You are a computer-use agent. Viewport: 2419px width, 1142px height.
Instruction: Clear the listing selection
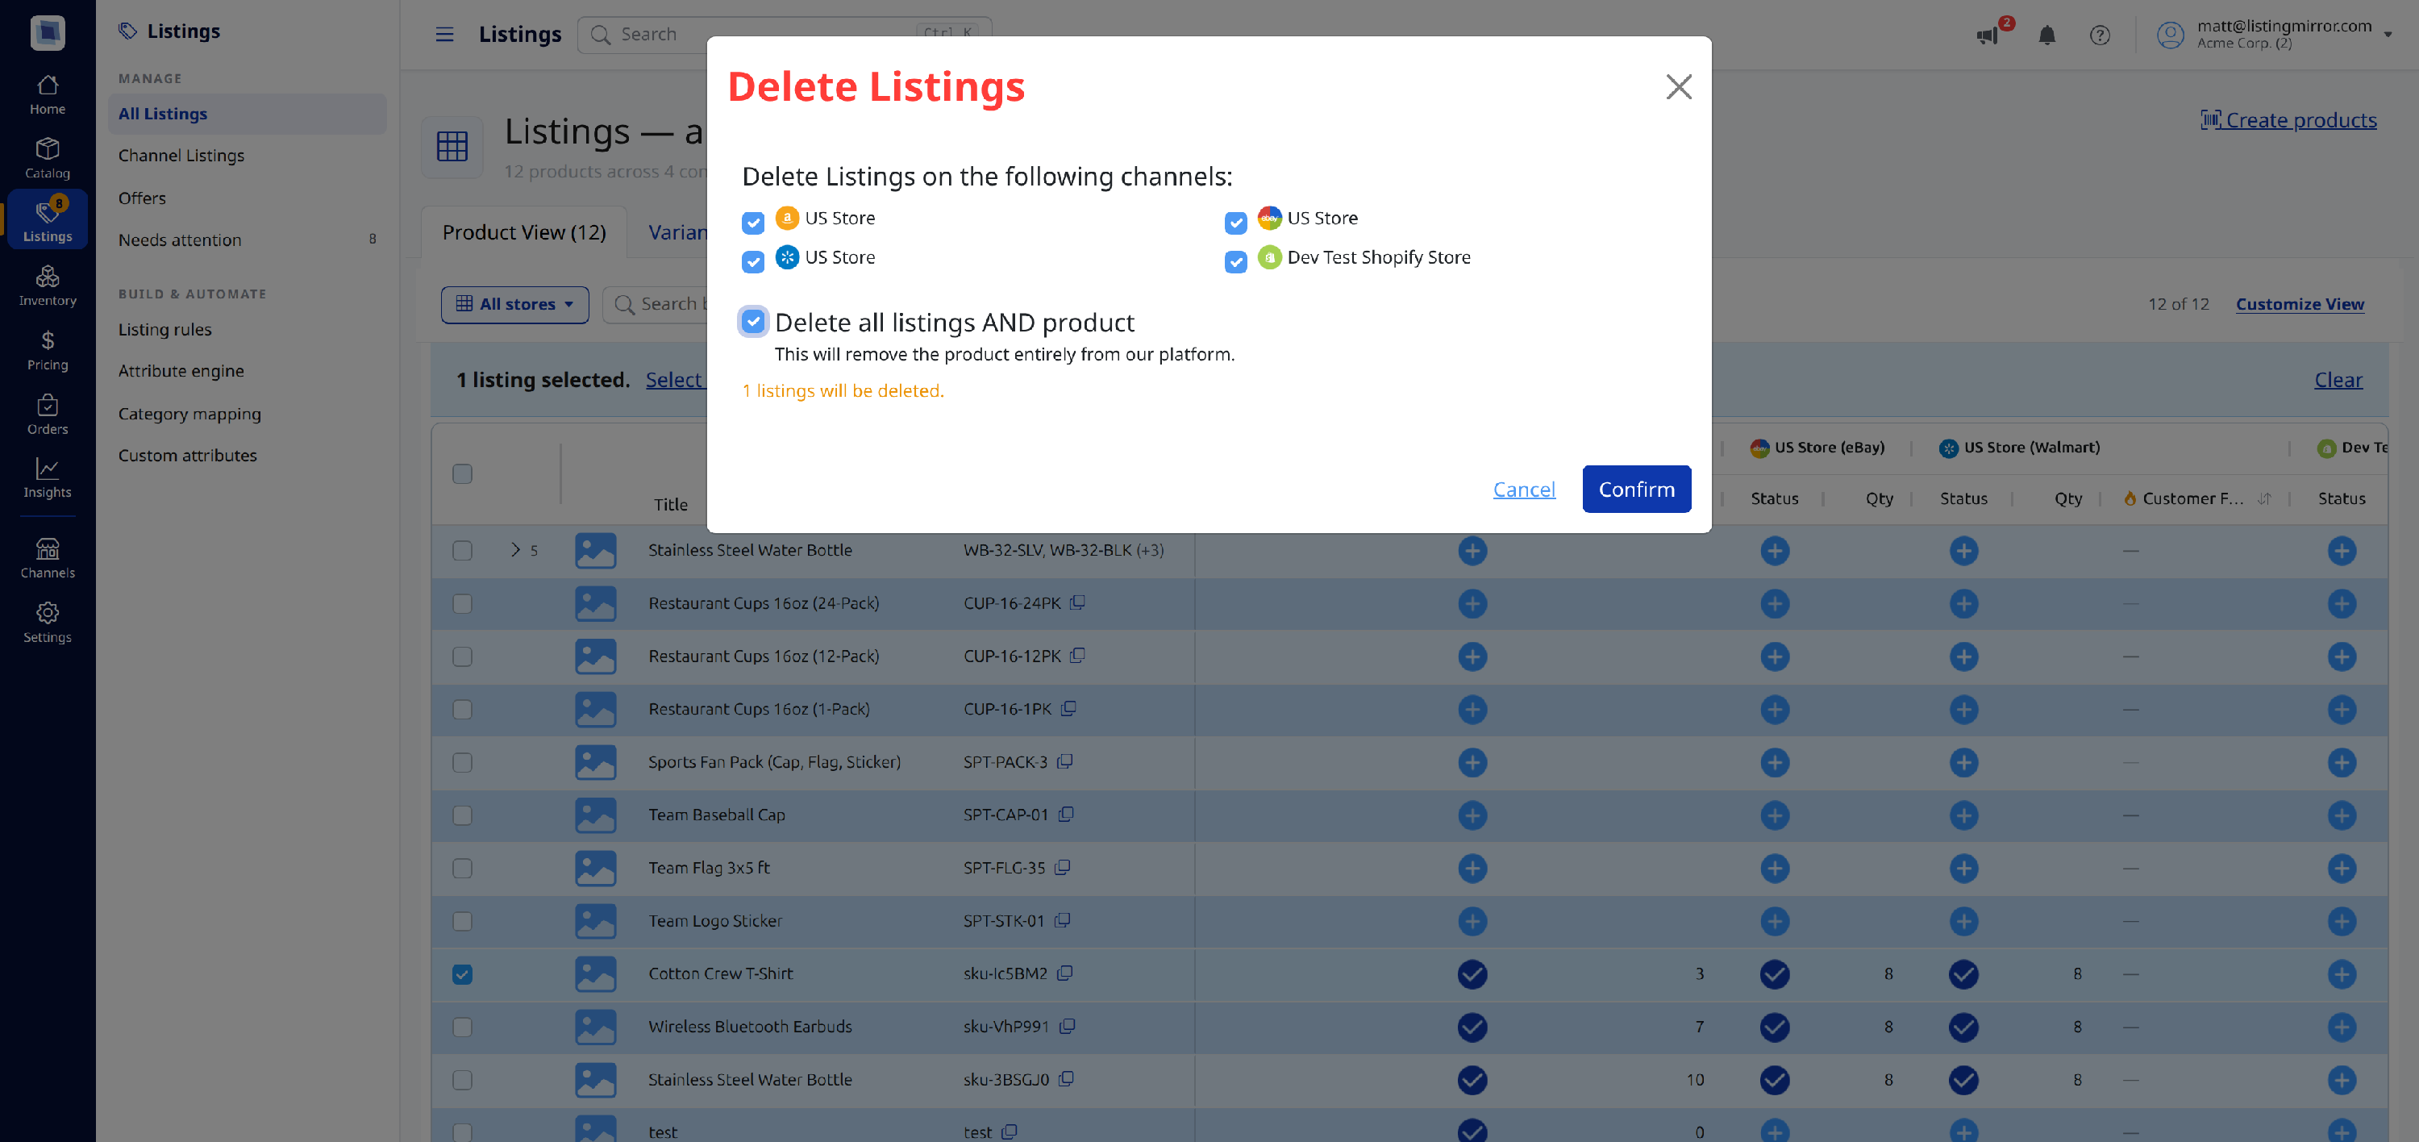2338,379
